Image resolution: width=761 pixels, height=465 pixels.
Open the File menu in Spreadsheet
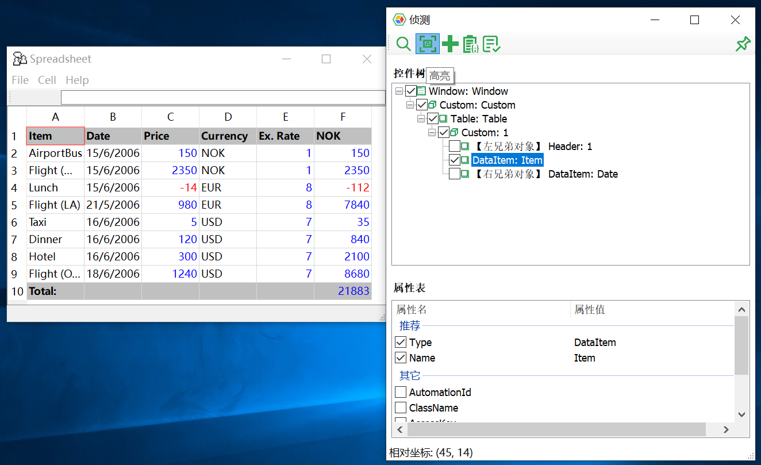(20, 80)
